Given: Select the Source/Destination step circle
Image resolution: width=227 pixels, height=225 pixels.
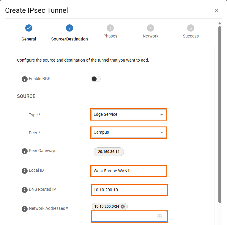Looking at the screenshot, I should point(69,28).
